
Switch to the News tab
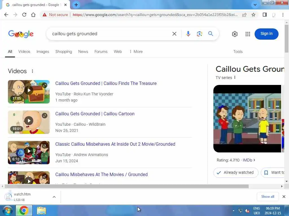(x=83, y=52)
